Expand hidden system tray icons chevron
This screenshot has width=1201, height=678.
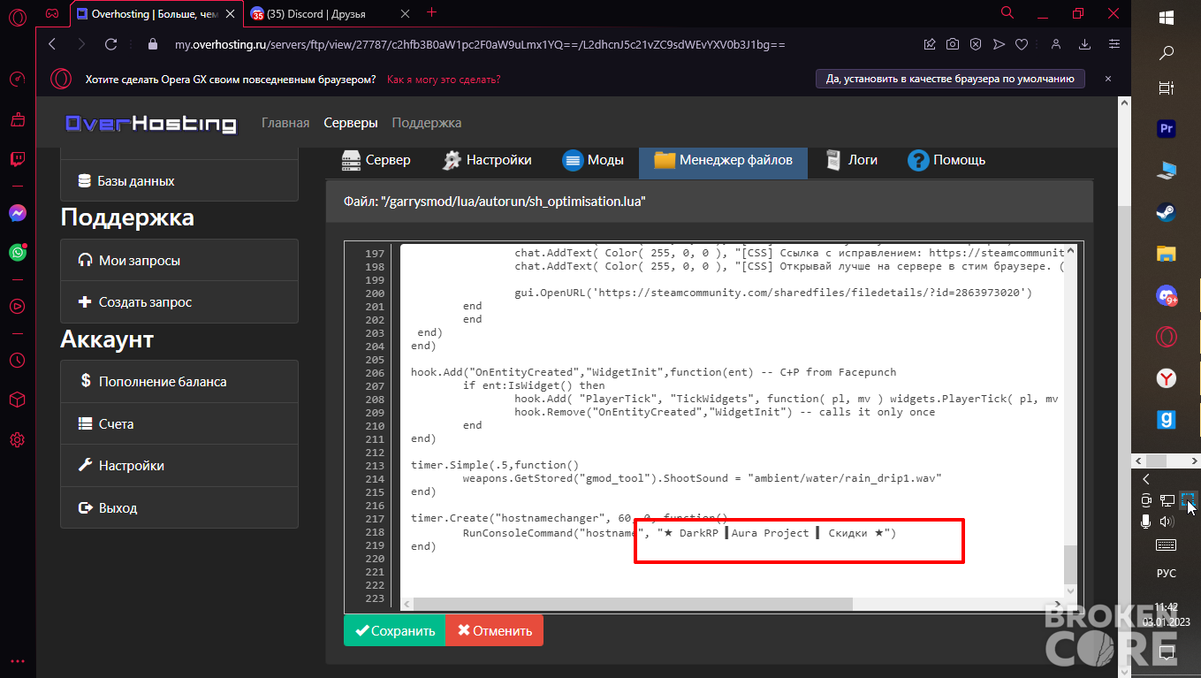click(1146, 479)
